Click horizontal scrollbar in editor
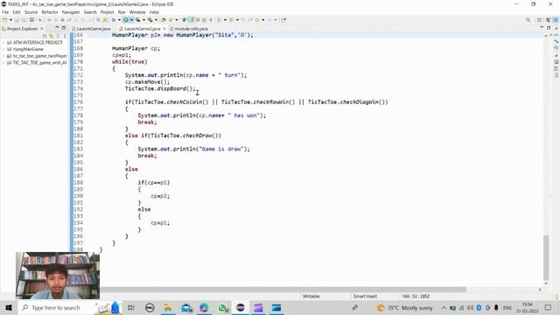560x315 pixels. tap(282, 290)
